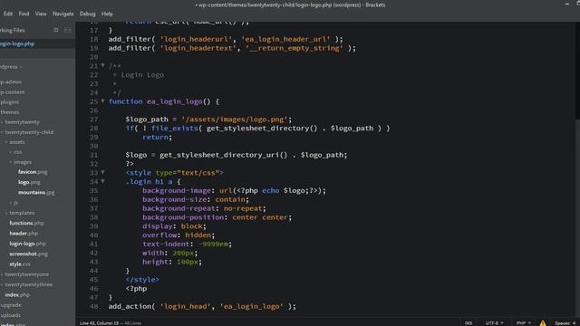
Task: Select the wp-content folder
Action: pos(13,92)
